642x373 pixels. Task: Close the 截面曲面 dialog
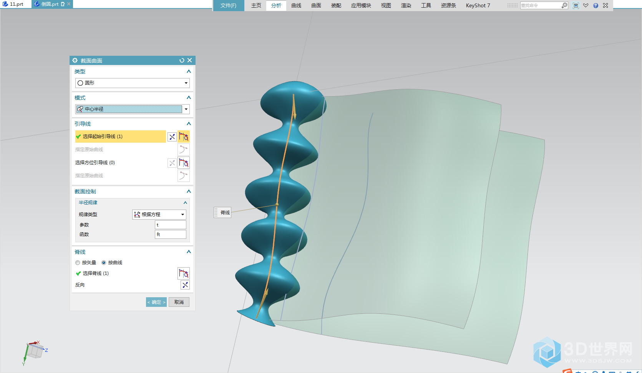click(189, 60)
